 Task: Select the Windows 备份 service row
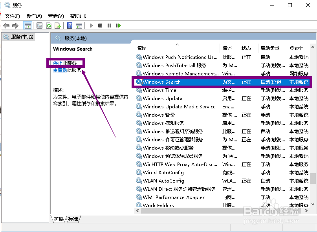222,115
